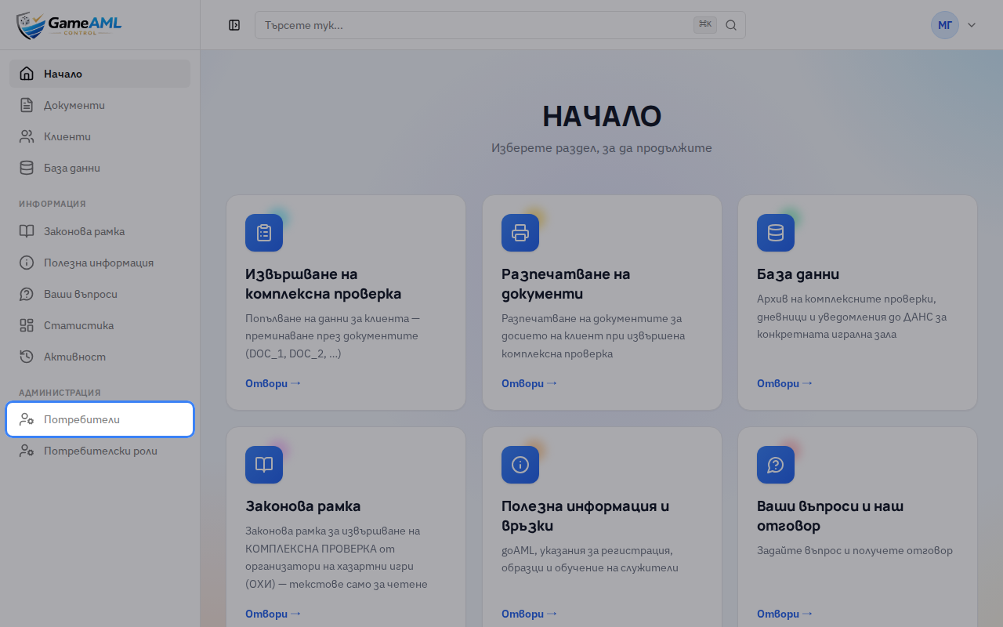1003x627 pixels.
Task: Open the МГ user avatar
Action: (x=945, y=25)
